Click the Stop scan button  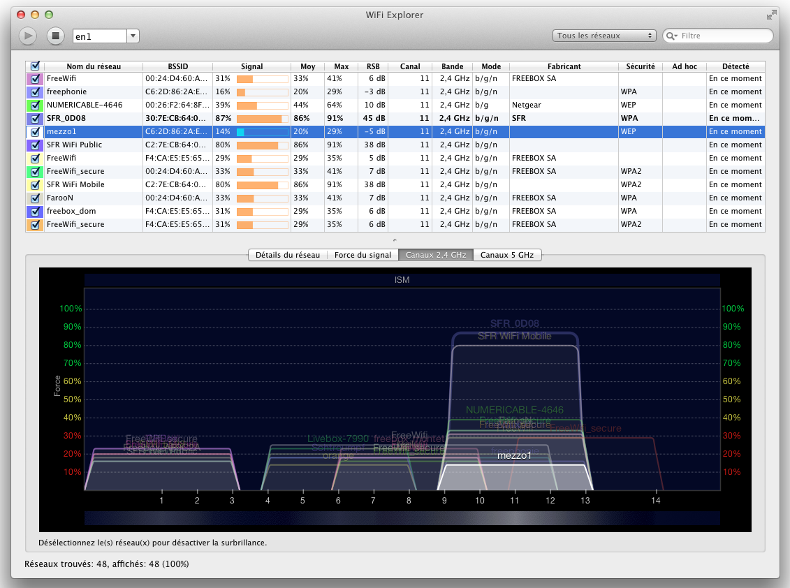(x=55, y=36)
